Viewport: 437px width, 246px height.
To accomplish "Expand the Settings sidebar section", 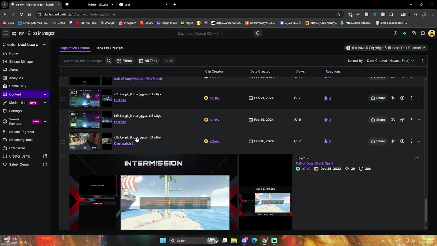I will coord(45,111).
